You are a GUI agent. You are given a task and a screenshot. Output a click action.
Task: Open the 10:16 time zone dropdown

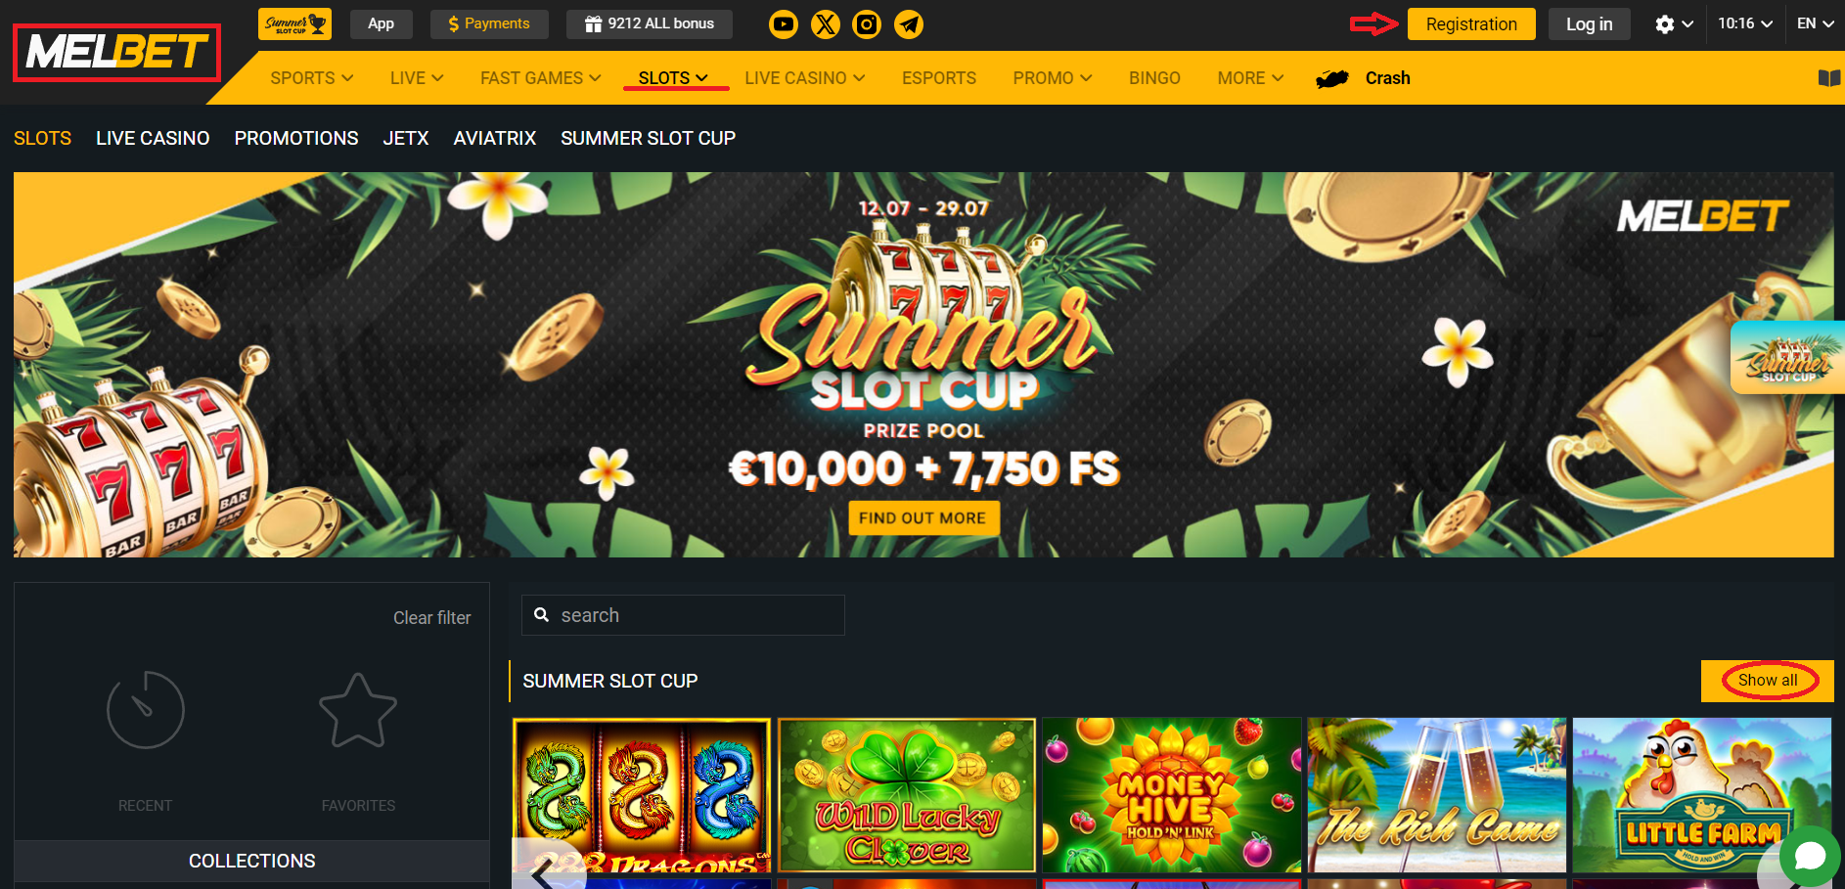pos(1745,23)
